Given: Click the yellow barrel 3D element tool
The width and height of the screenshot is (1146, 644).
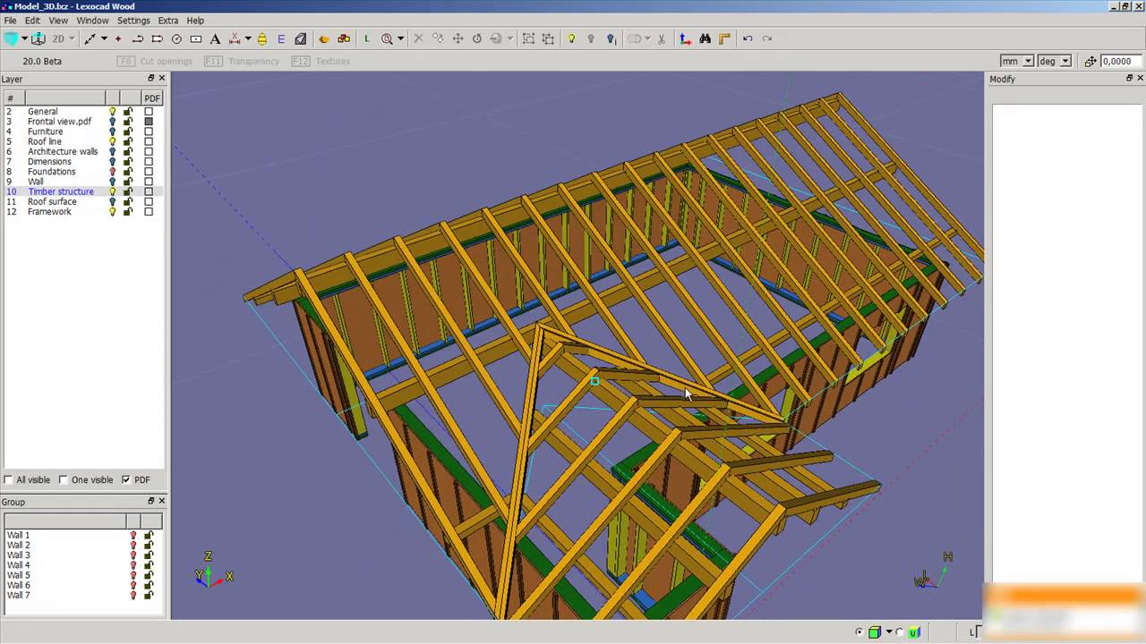Looking at the screenshot, I should coord(261,38).
